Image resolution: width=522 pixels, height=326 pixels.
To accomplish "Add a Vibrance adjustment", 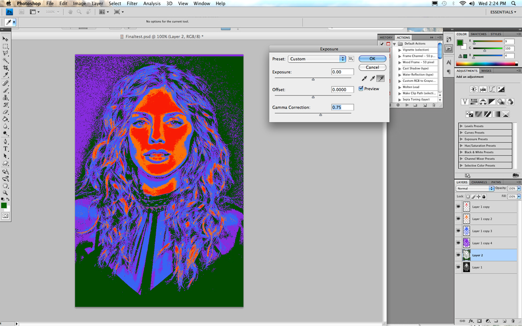I will click(x=465, y=102).
